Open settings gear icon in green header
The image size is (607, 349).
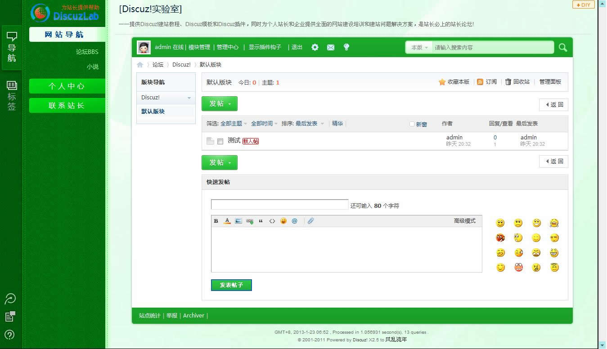point(315,47)
